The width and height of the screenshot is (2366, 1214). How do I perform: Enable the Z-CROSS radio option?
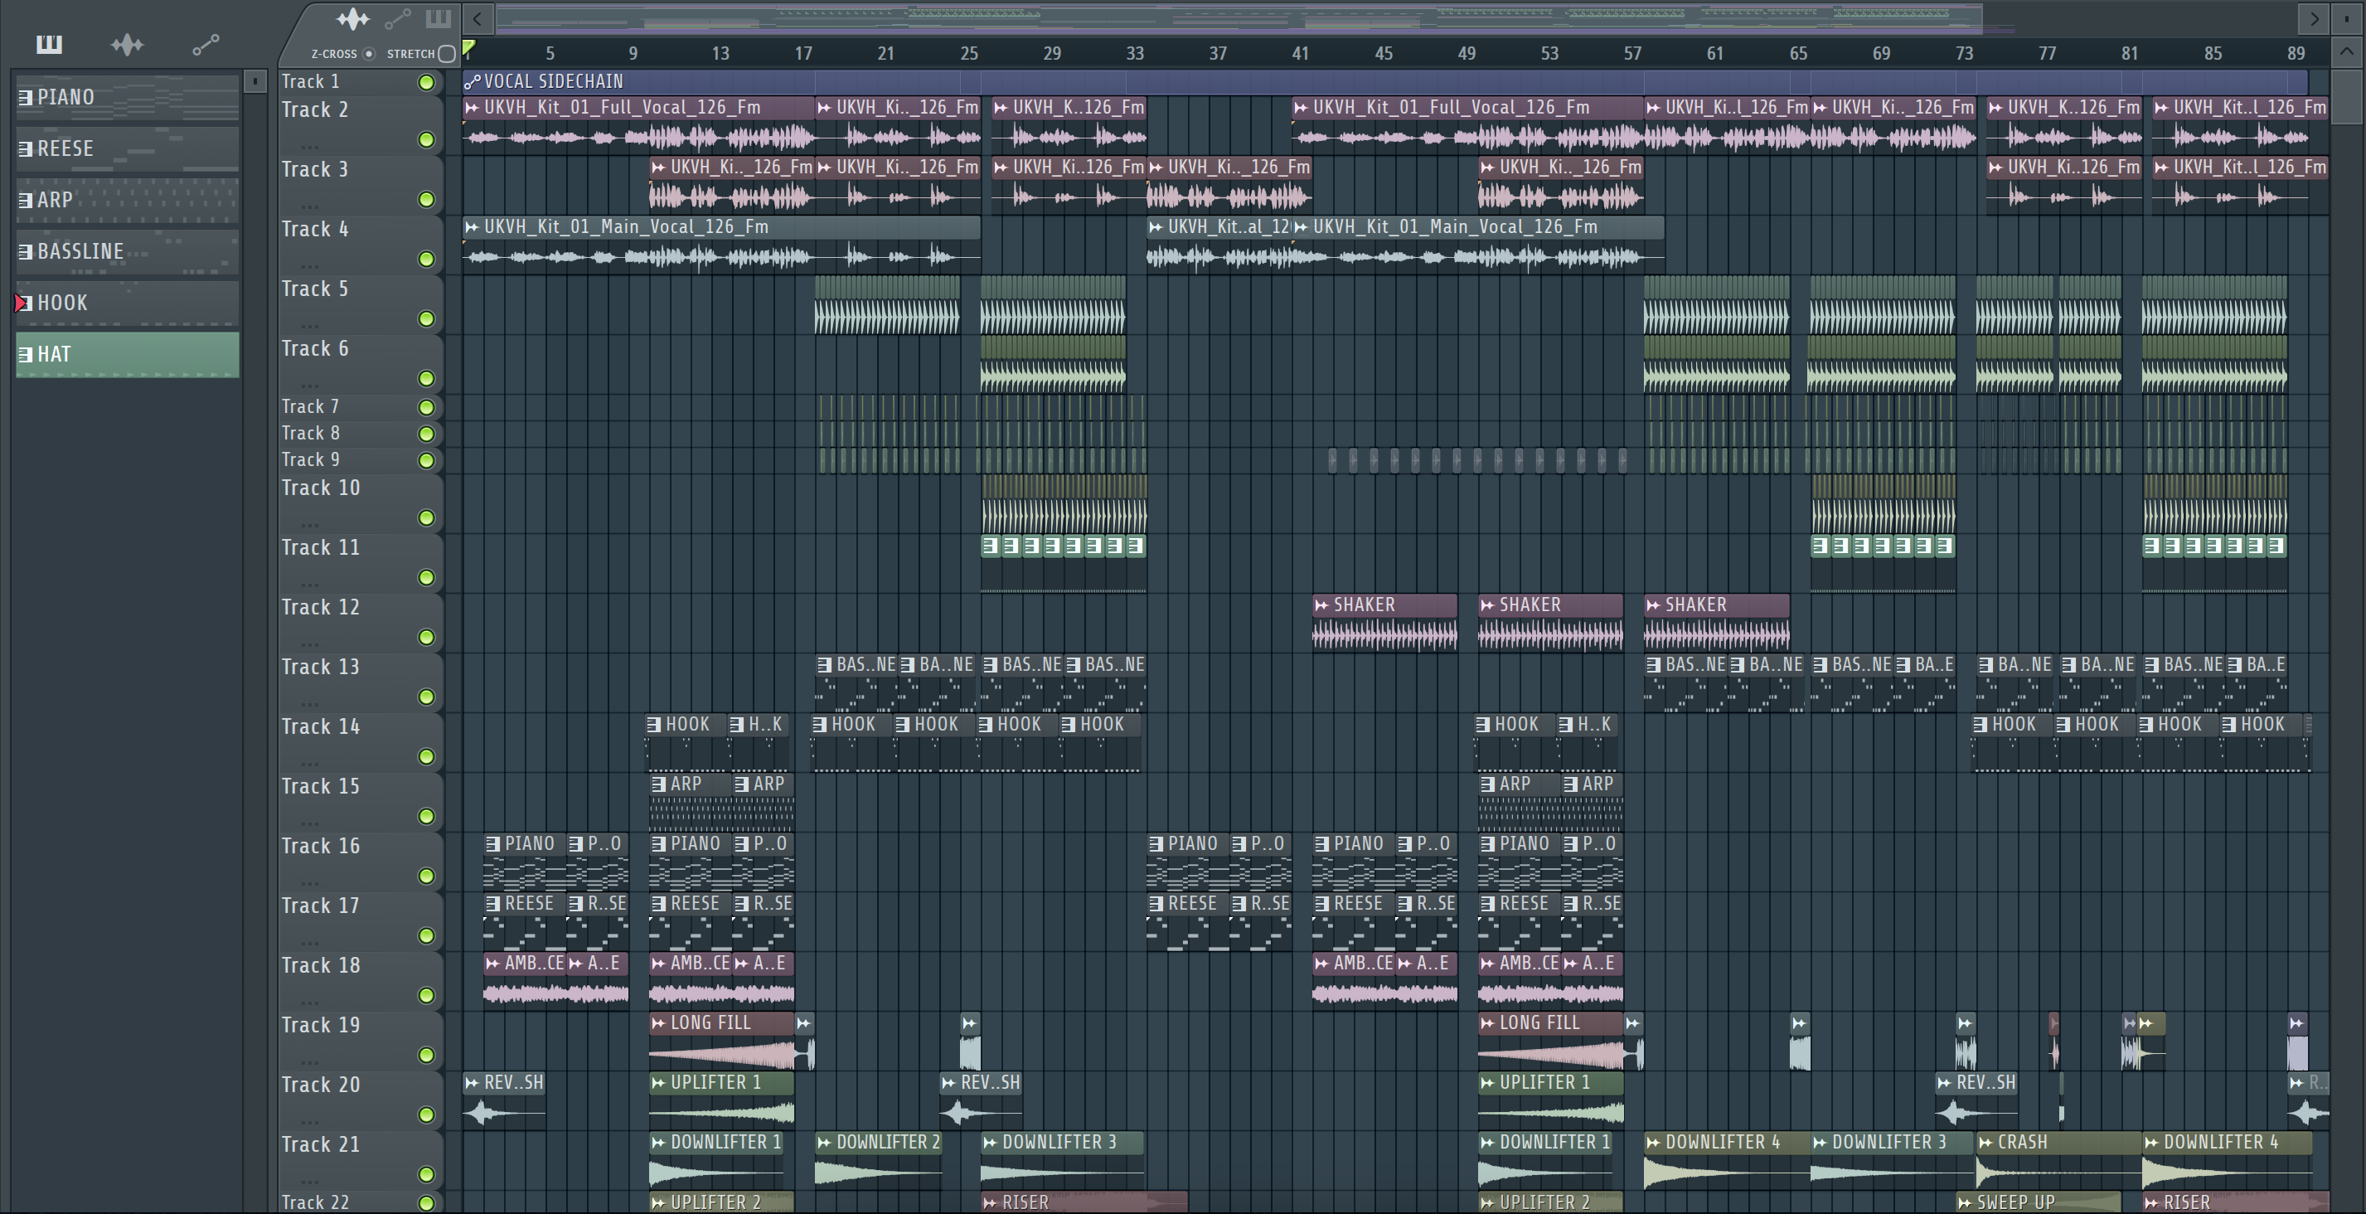click(x=369, y=53)
